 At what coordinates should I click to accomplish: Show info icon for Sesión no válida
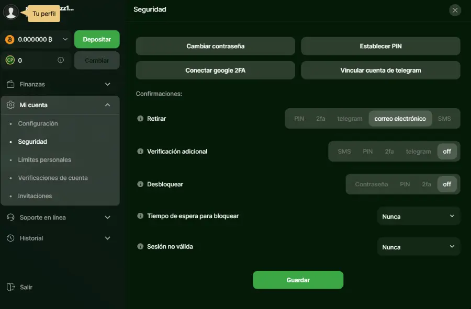(140, 246)
